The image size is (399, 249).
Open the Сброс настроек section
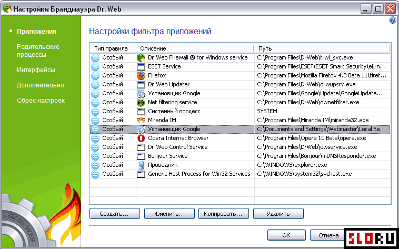pyautogui.click(x=41, y=101)
